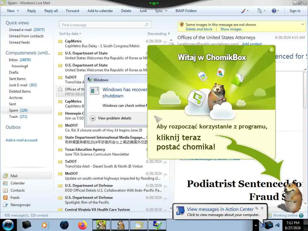Open Texas Education Agency newsletter message
308x231 pixels.
[102, 152]
